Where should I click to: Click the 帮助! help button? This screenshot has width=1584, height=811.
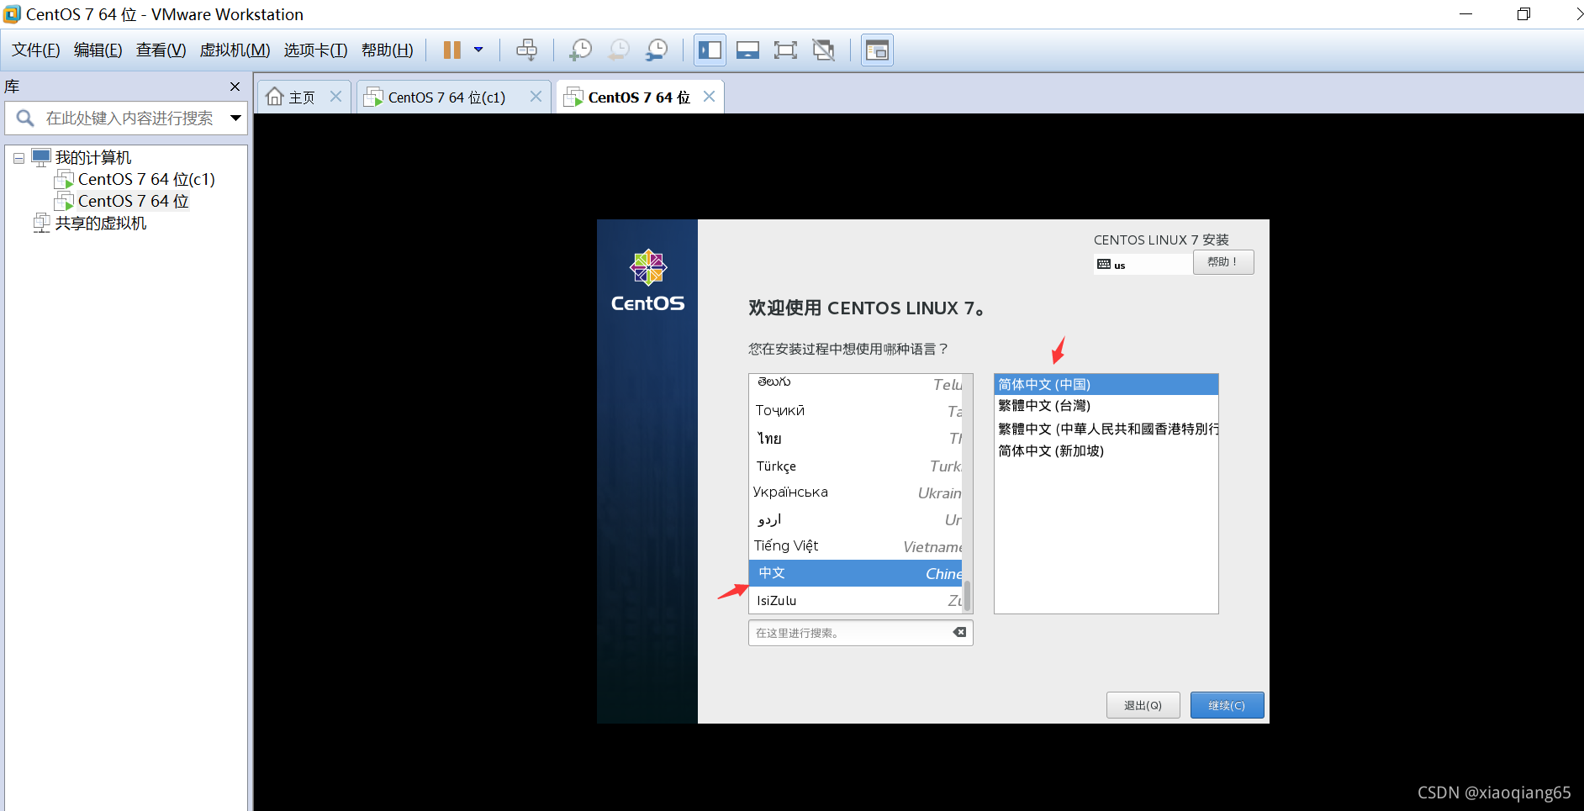(1223, 262)
